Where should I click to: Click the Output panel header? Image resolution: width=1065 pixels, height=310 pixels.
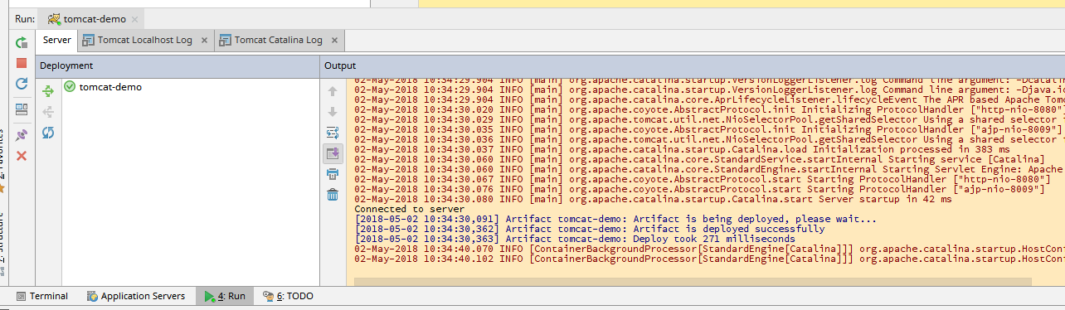[x=692, y=65]
